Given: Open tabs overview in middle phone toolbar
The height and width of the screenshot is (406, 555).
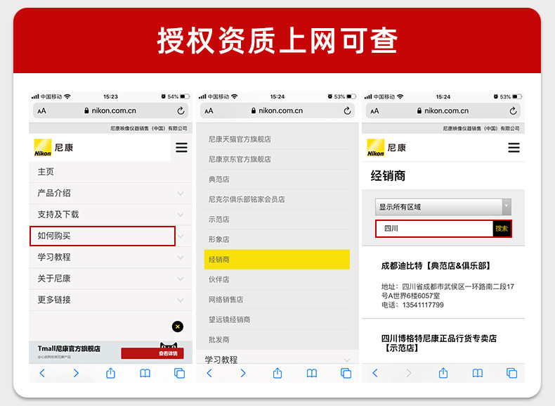Looking at the screenshot, I should (346, 373).
